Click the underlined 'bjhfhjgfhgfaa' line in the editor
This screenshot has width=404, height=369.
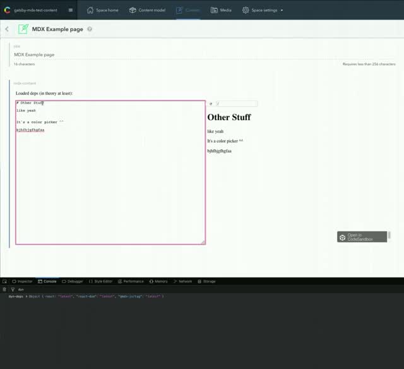30,130
